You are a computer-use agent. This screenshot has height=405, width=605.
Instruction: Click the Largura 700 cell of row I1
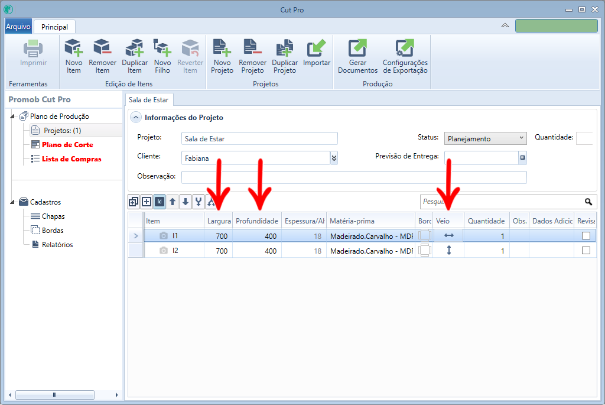(219, 236)
